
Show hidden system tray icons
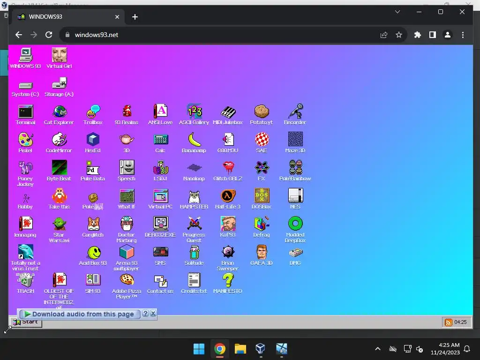click(378, 349)
